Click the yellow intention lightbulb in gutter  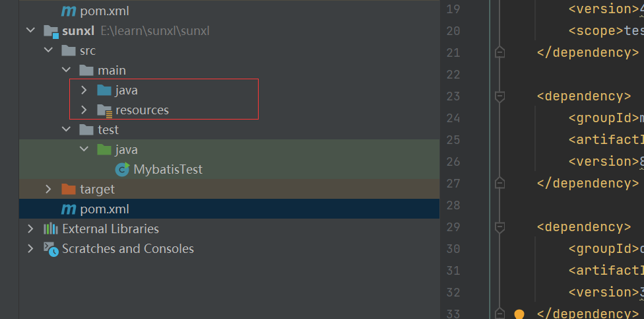coord(519,314)
